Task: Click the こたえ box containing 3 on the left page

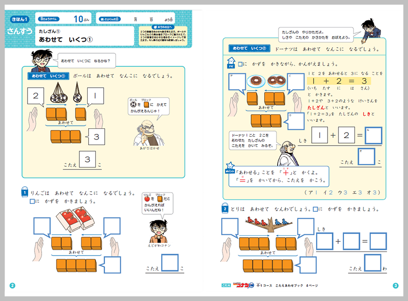Action: (87, 159)
